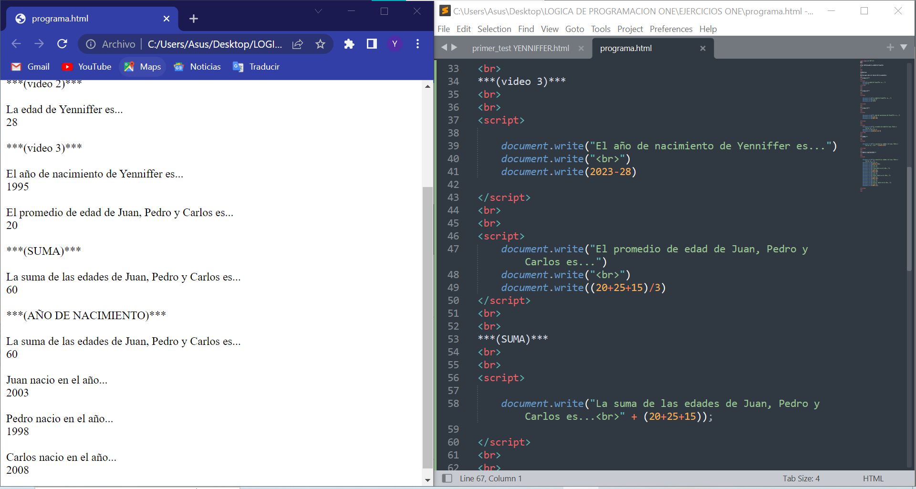
Task: Close primer_test YENNIFFER.html tab
Action: point(581,48)
